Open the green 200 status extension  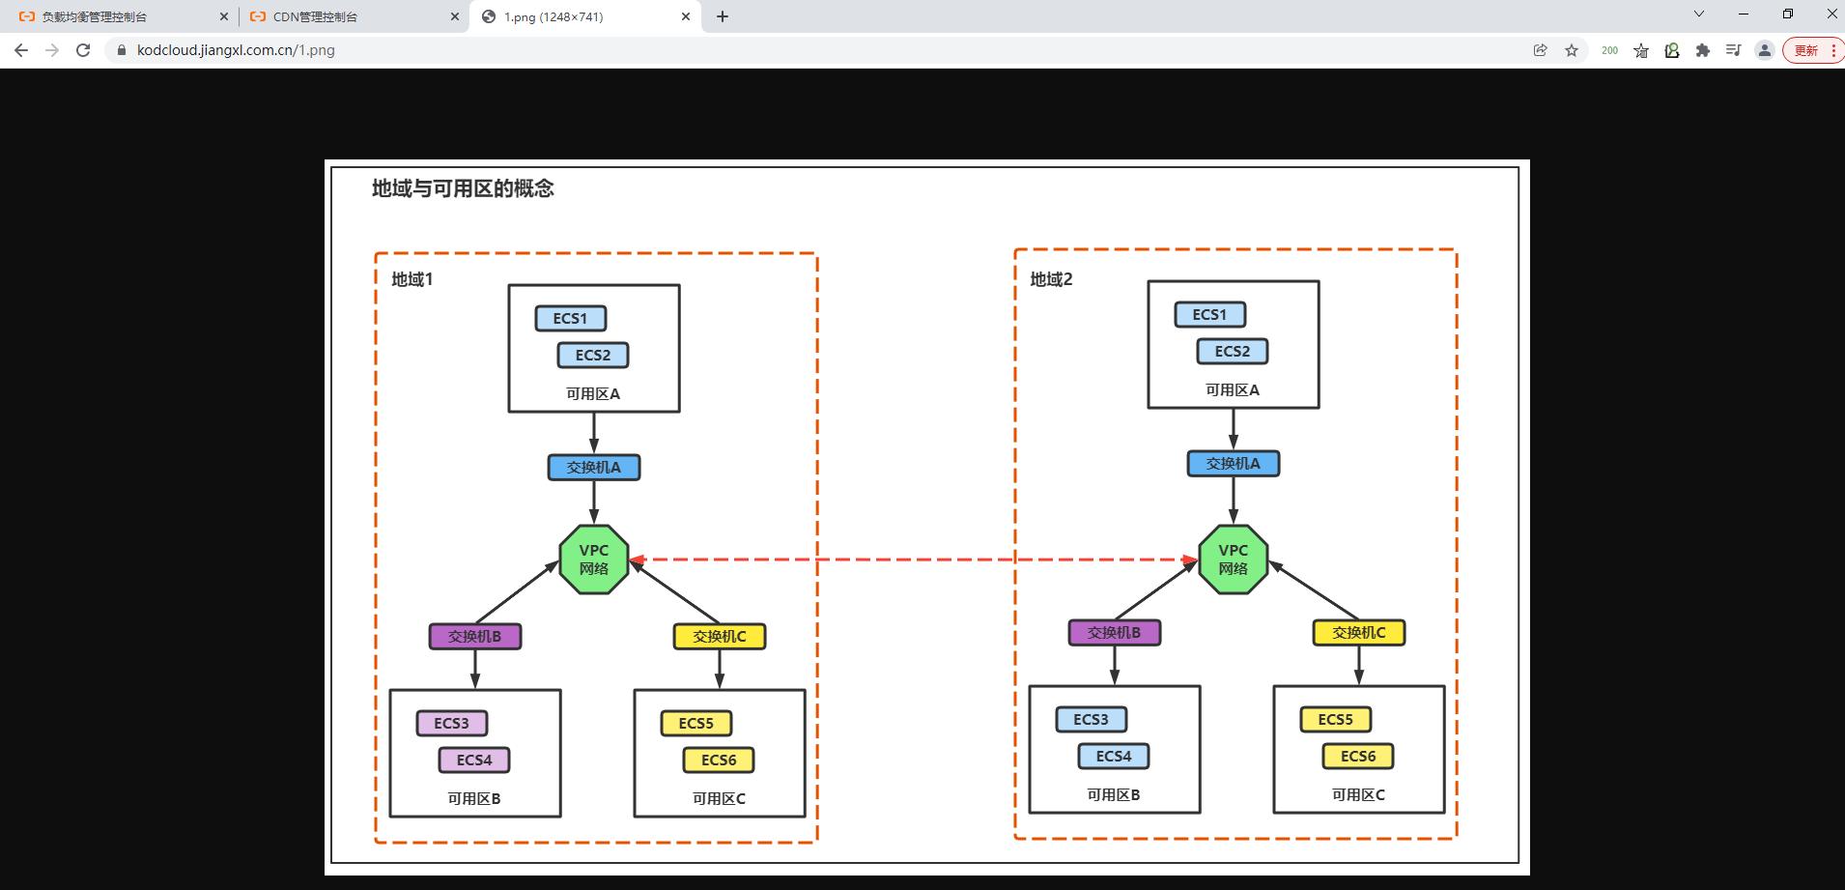[1609, 50]
